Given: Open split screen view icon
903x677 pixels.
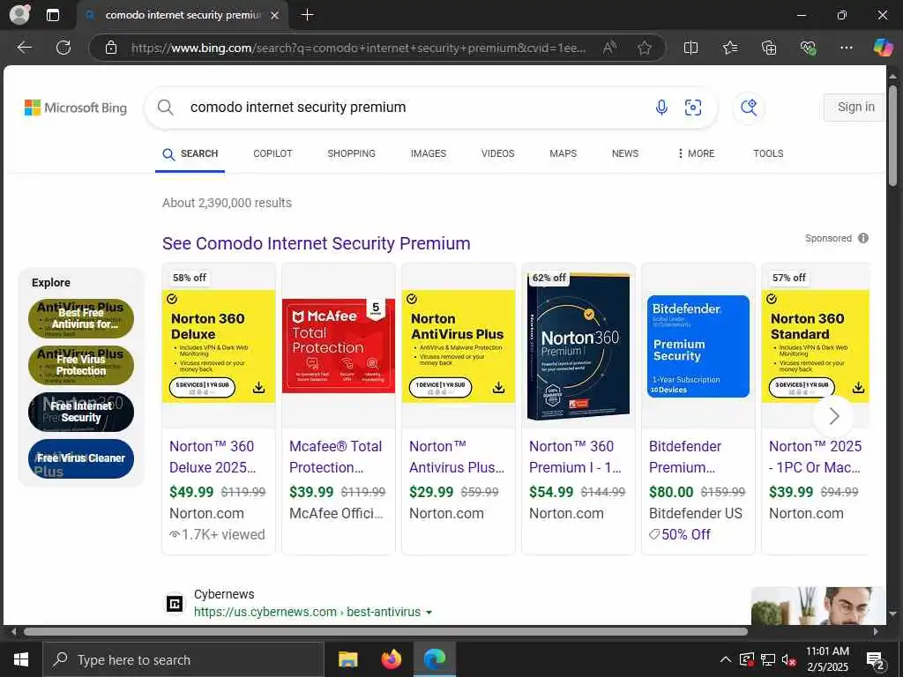Looking at the screenshot, I should coord(690,48).
